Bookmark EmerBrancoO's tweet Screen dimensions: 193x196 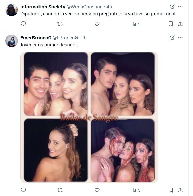171,190
